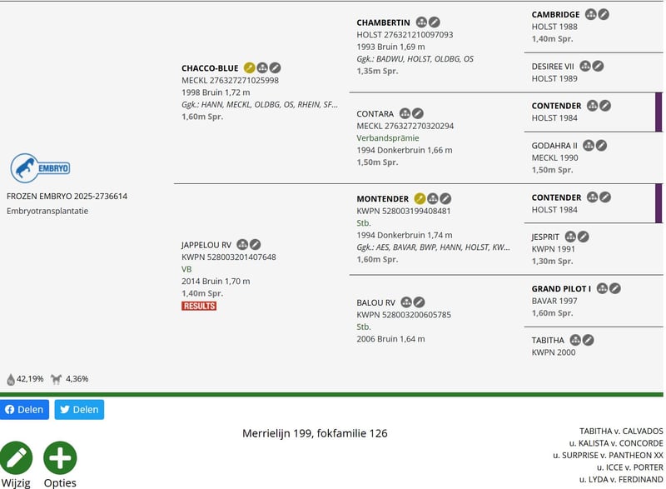This screenshot has height=489, width=666.
Task: Share via the Twitter Delen button
Action: tap(79, 409)
